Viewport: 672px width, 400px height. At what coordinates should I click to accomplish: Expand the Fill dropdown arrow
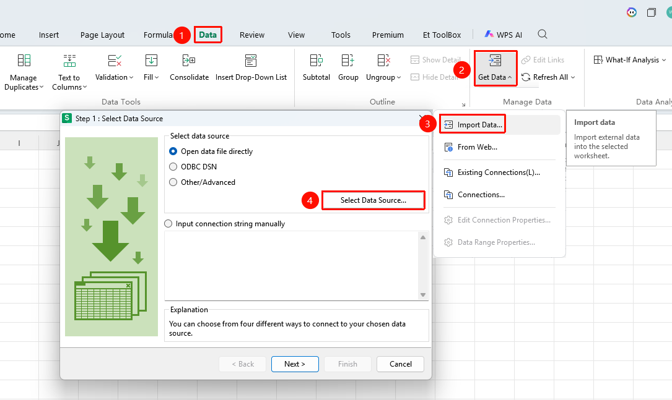click(x=157, y=77)
